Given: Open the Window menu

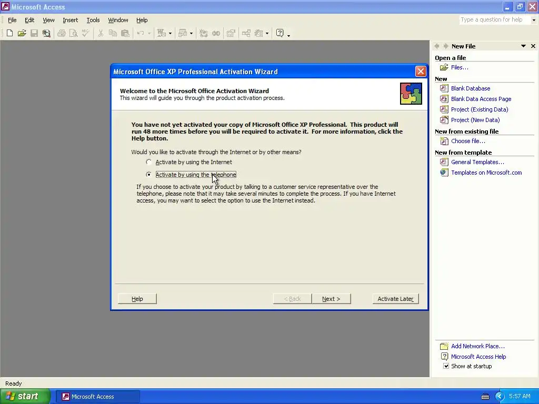Looking at the screenshot, I should (118, 20).
